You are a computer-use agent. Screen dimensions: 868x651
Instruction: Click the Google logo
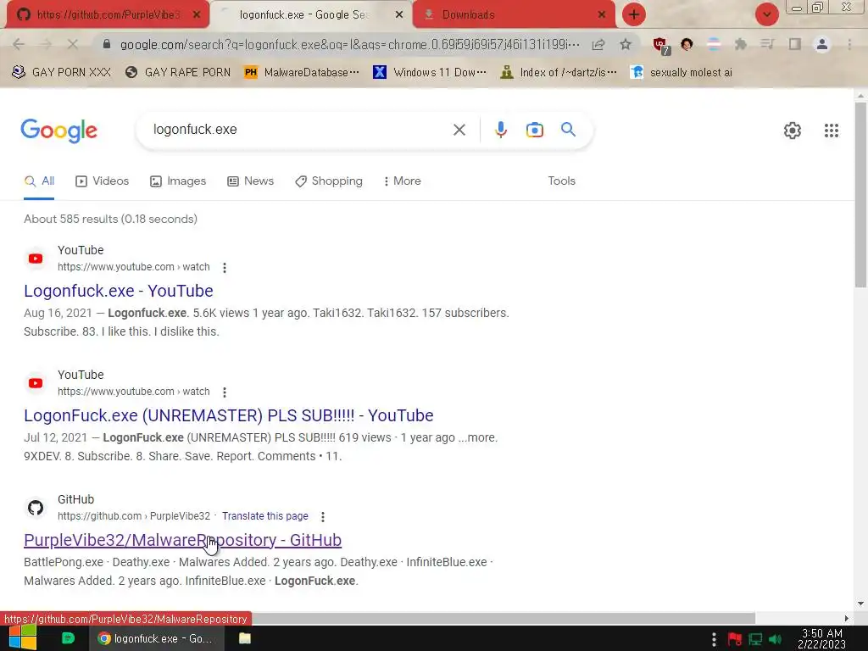[58, 131]
